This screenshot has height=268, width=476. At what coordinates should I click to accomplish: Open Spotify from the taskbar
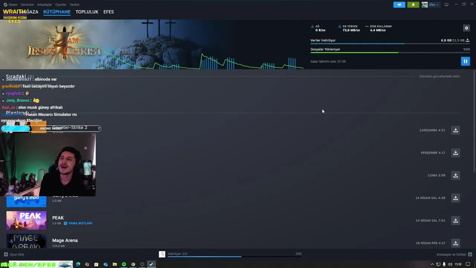[124, 264]
